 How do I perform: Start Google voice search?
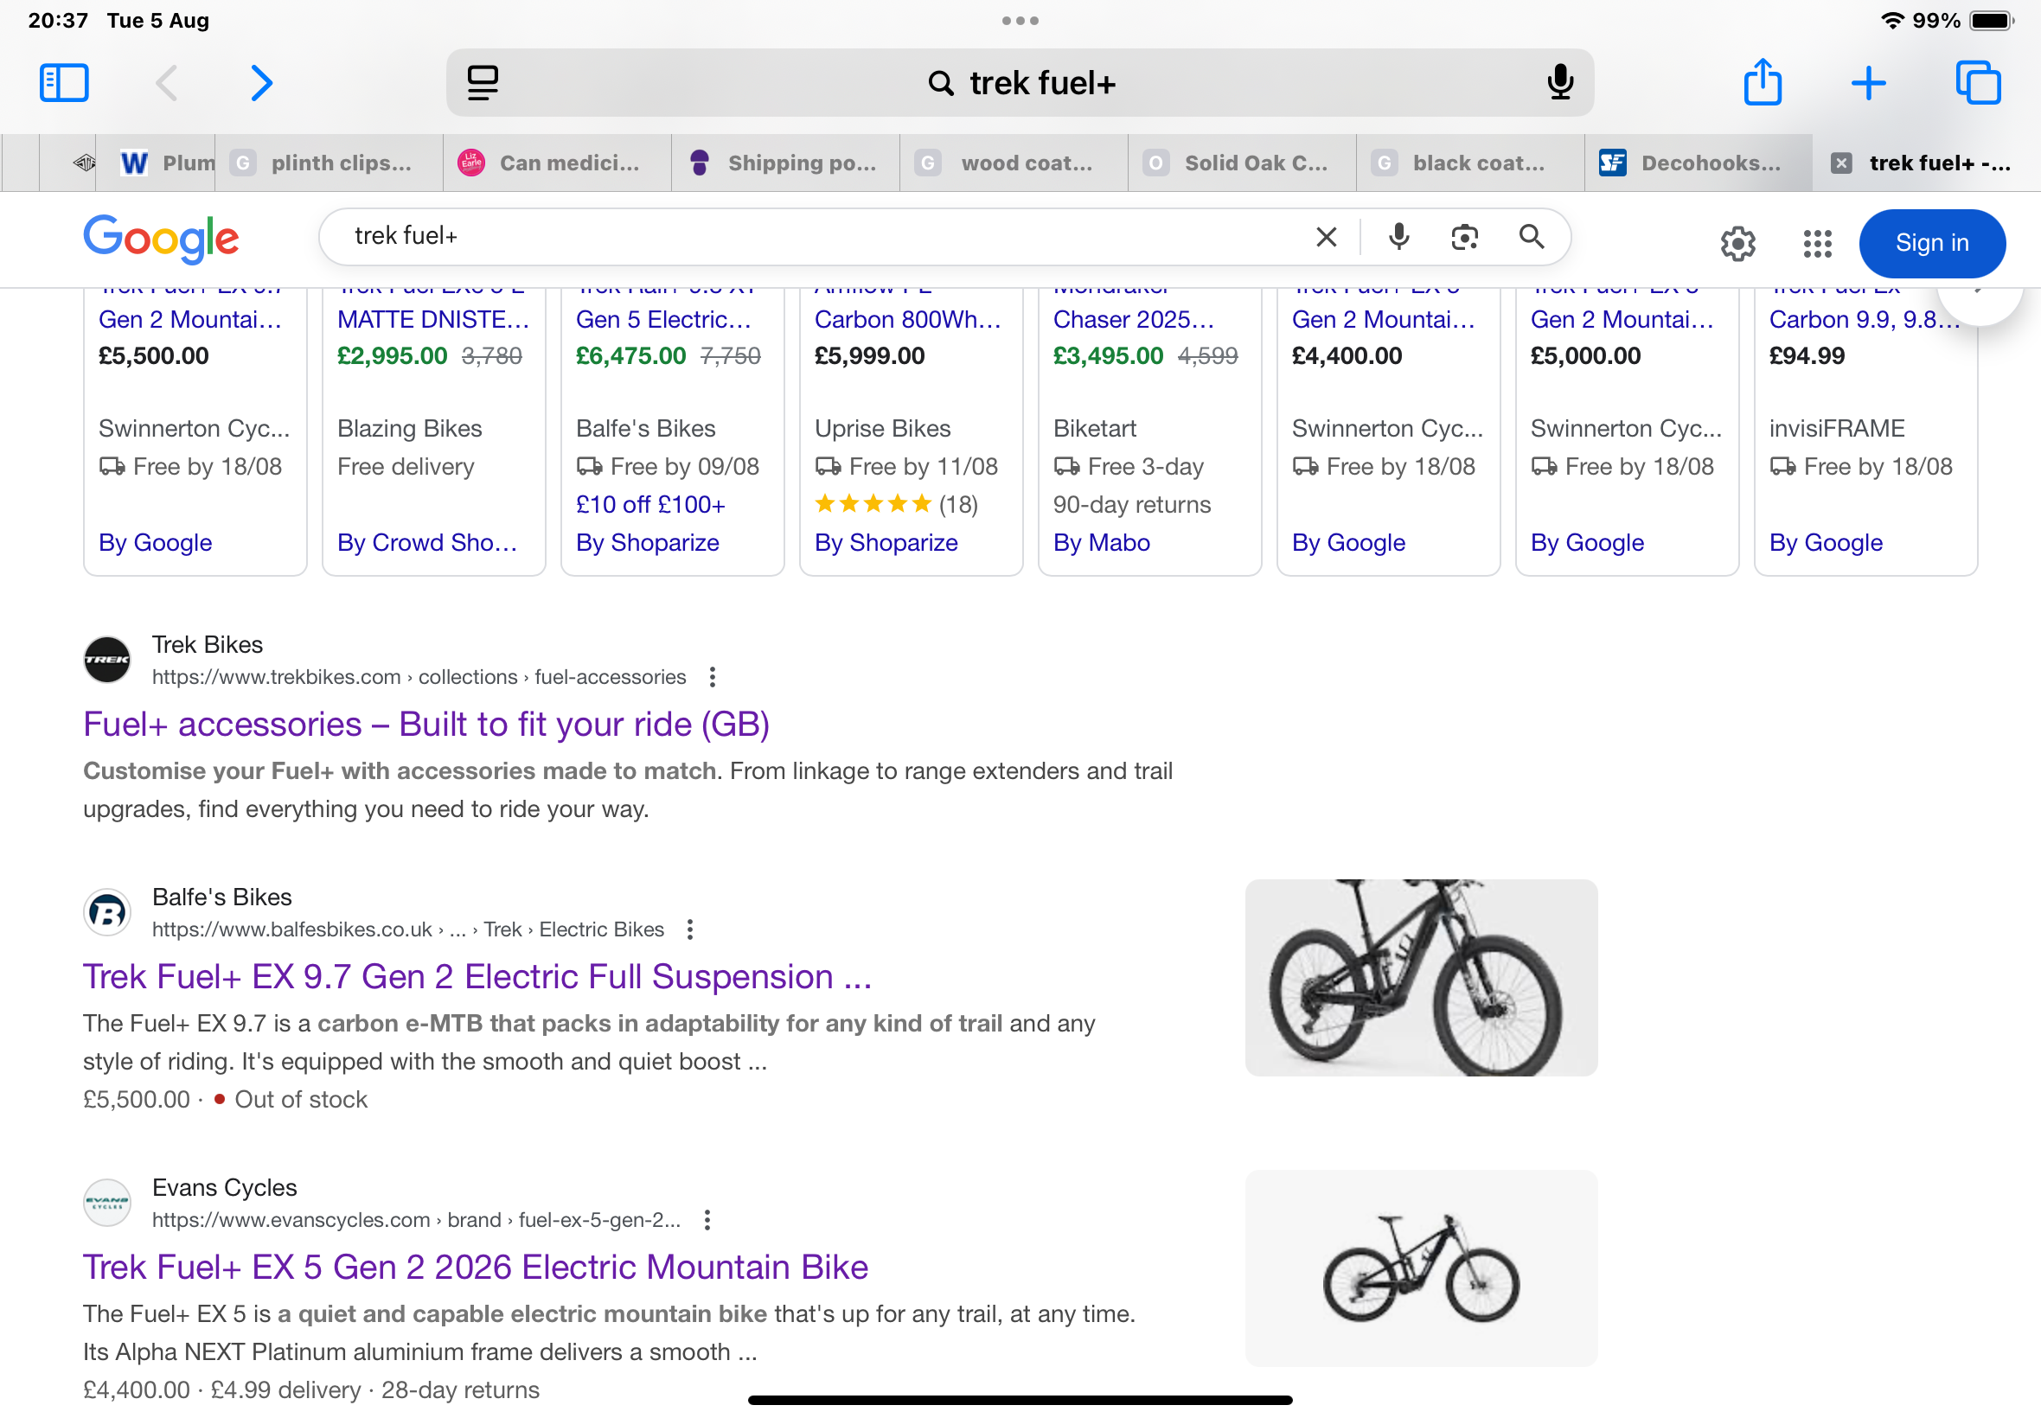tap(1398, 236)
